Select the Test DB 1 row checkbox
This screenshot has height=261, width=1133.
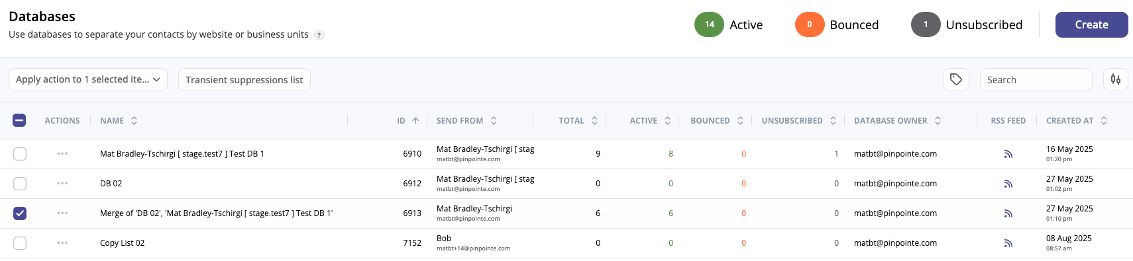(x=20, y=154)
